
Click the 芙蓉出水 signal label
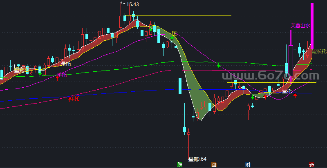pyautogui.click(x=301, y=25)
